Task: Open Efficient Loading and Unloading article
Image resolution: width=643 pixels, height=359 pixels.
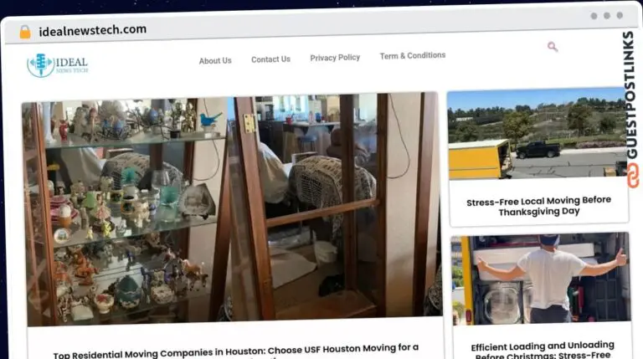Action: click(x=543, y=351)
